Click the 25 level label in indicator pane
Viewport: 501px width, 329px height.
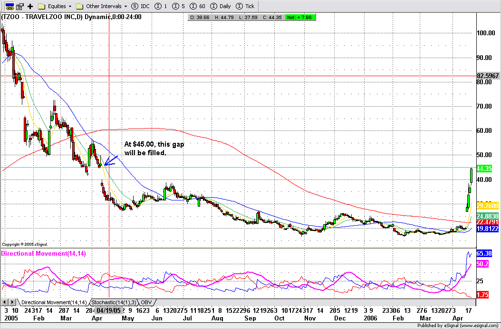(480, 281)
